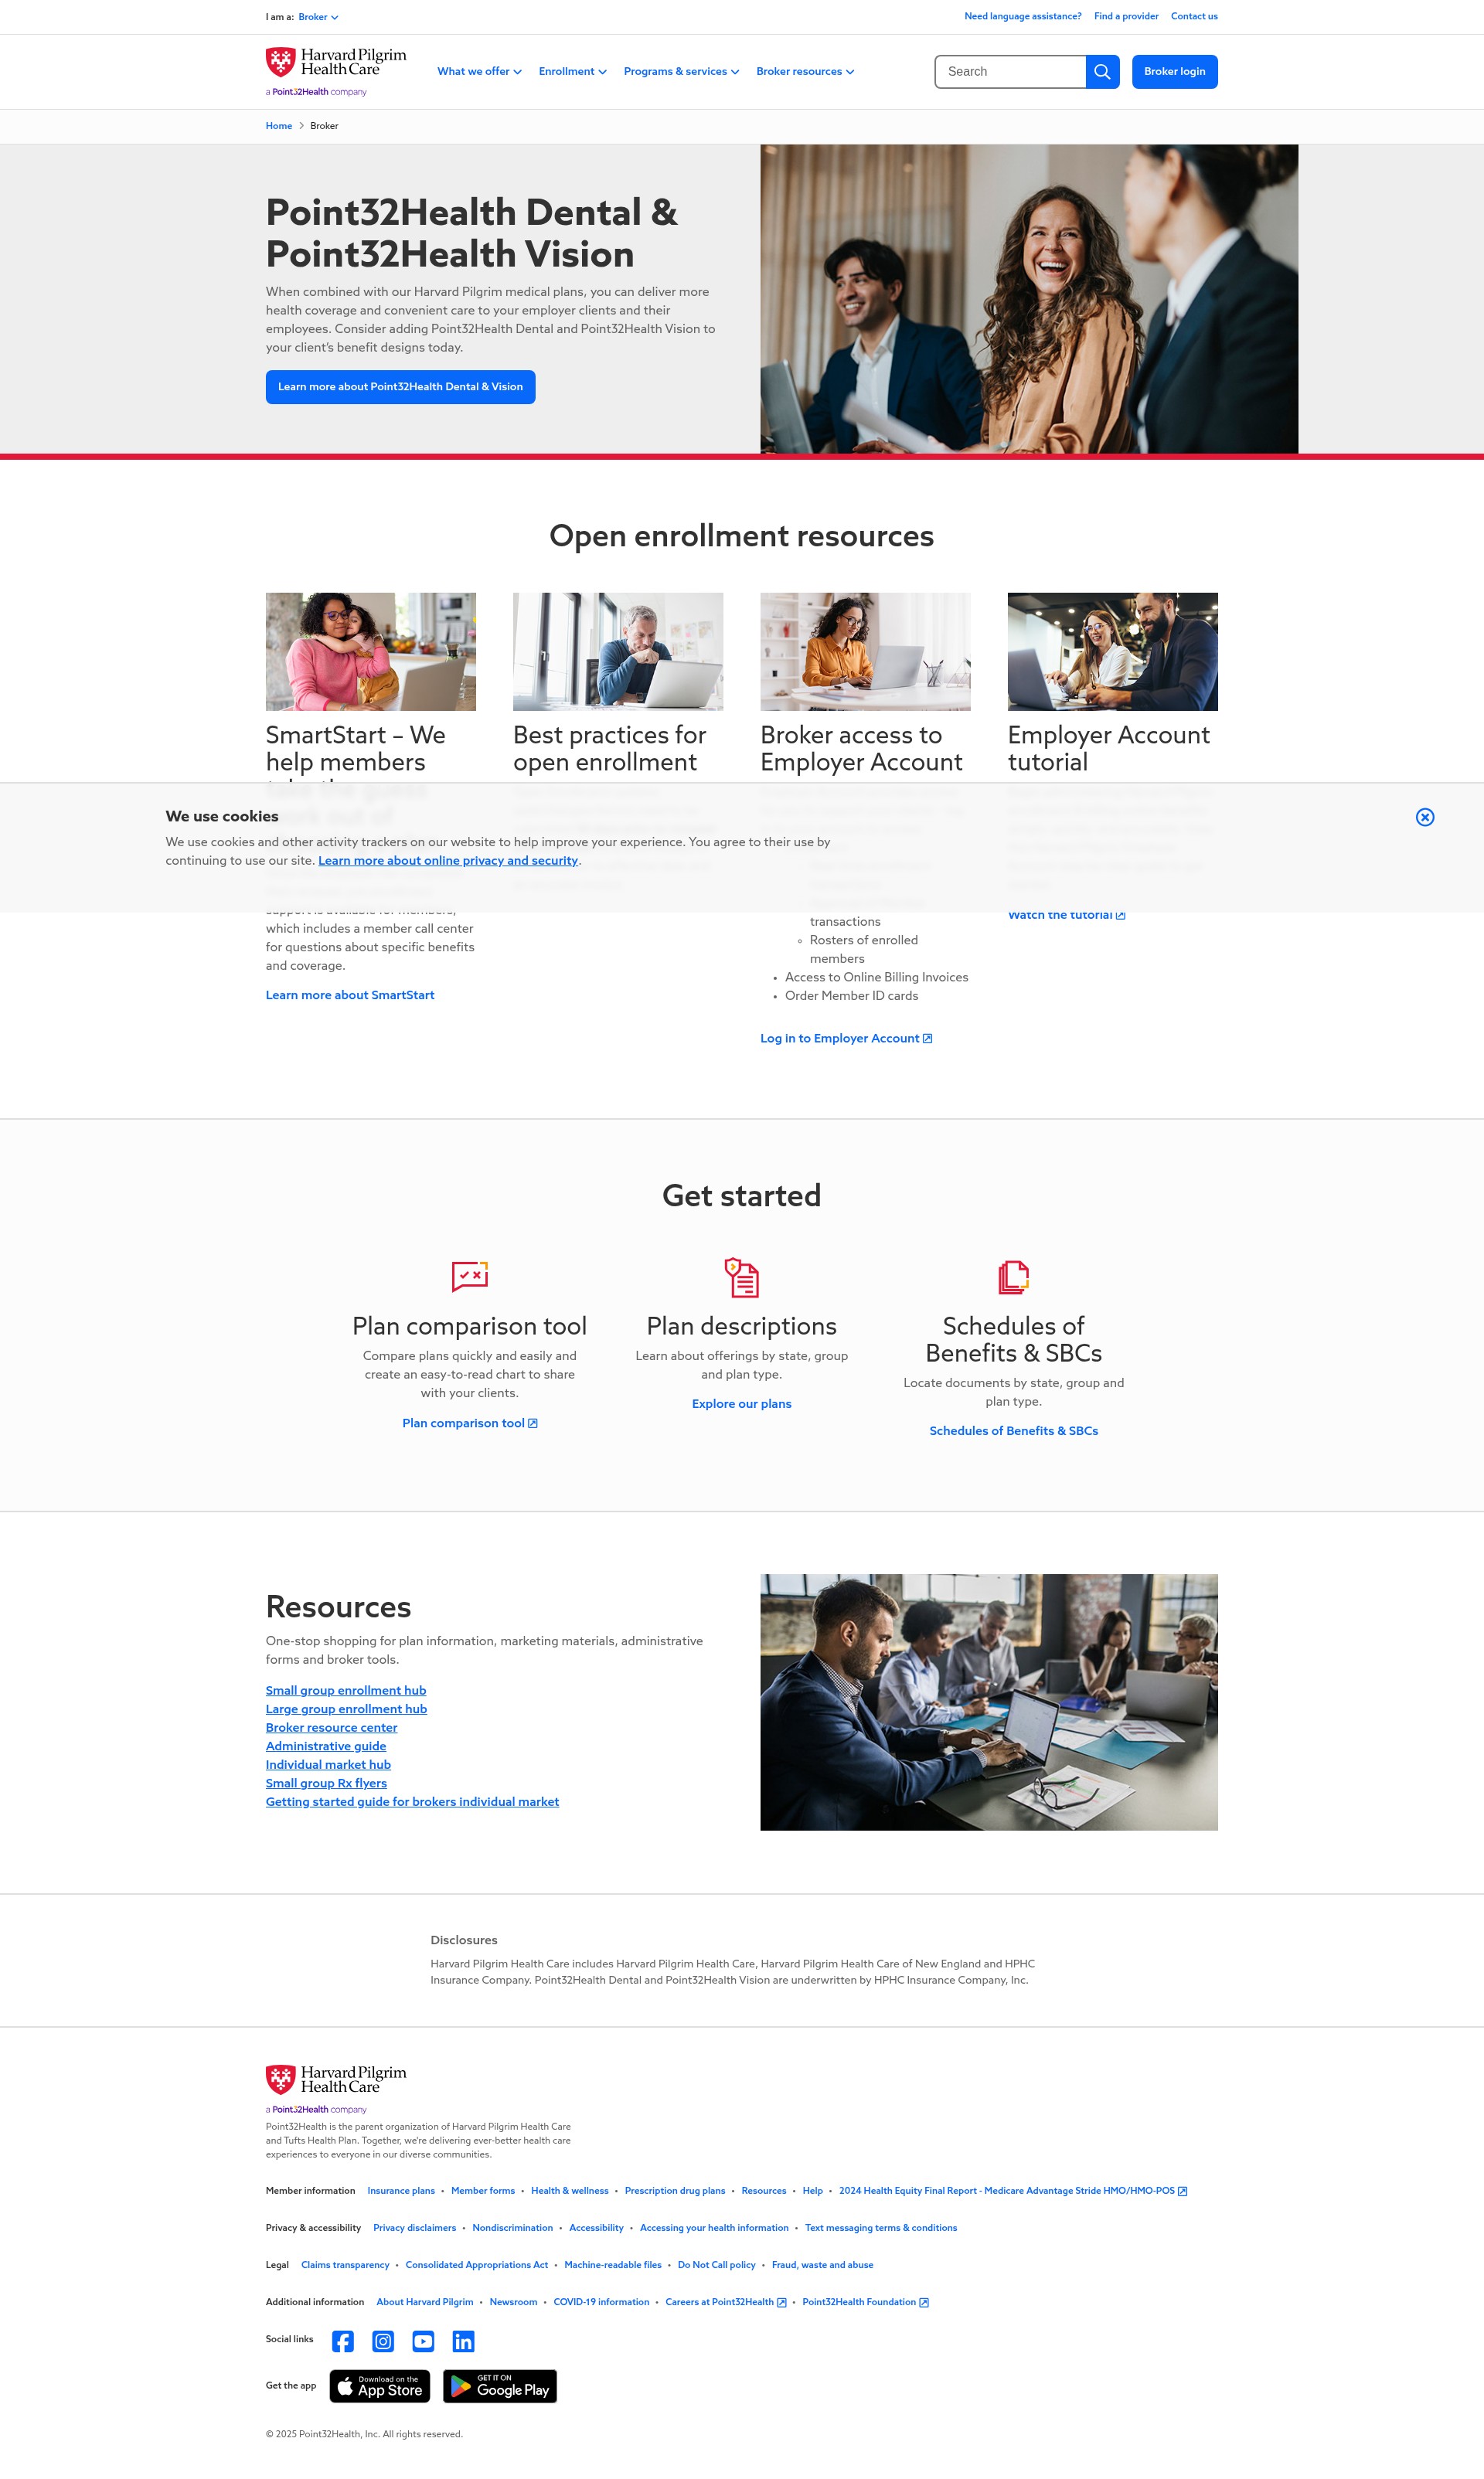Click the footer Member forms link
The width and height of the screenshot is (1484, 2479).
(483, 2191)
